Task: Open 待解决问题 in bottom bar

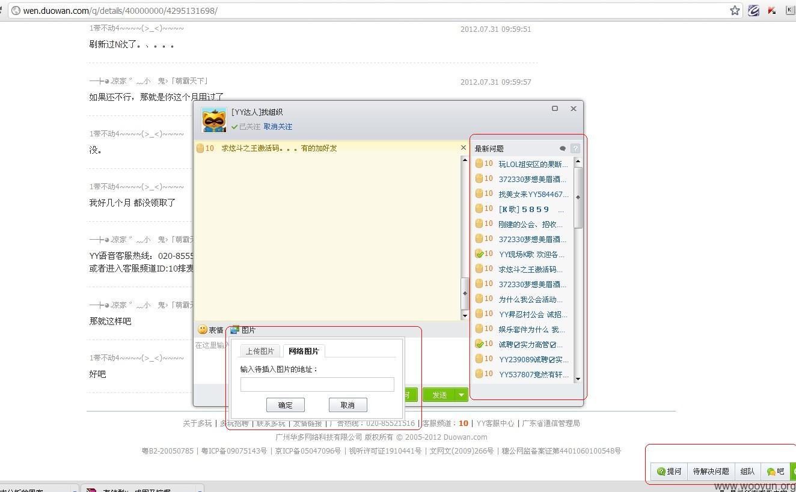Action: click(711, 471)
